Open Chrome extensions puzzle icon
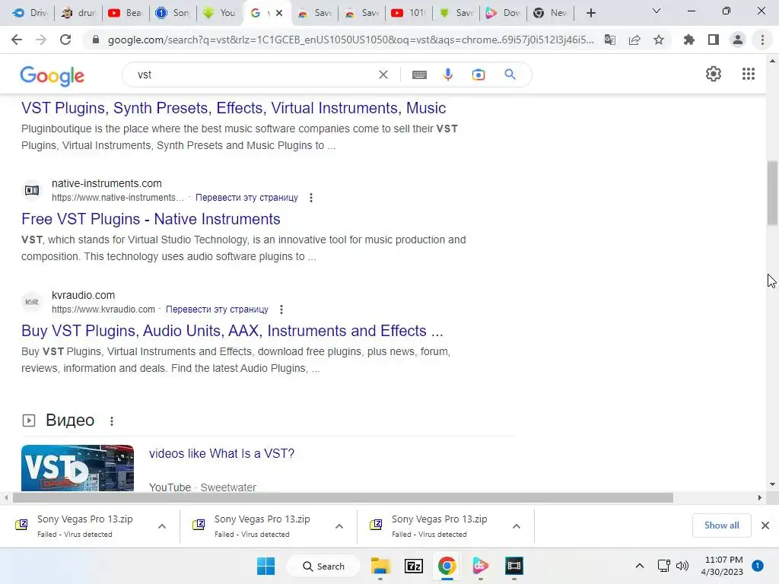The width and height of the screenshot is (779, 584). (x=689, y=40)
